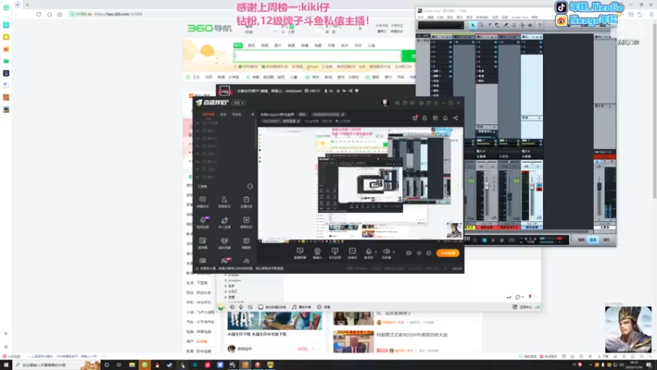Open the first menu in Studio One menubar
This screenshot has height=370, width=657.
click(x=420, y=17)
